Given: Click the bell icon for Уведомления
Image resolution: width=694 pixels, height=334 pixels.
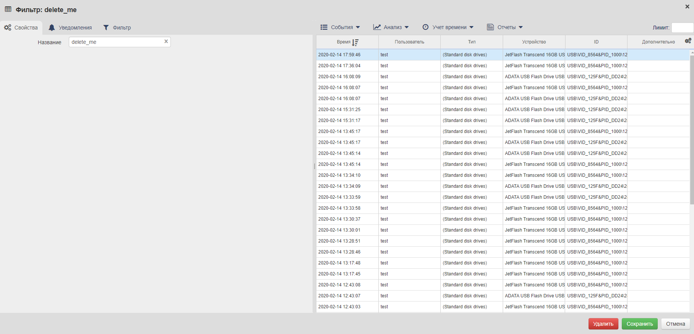Looking at the screenshot, I should 52,28.
